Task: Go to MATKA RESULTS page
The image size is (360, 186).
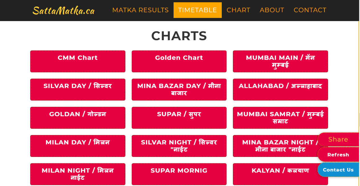Action: [140, 10]
